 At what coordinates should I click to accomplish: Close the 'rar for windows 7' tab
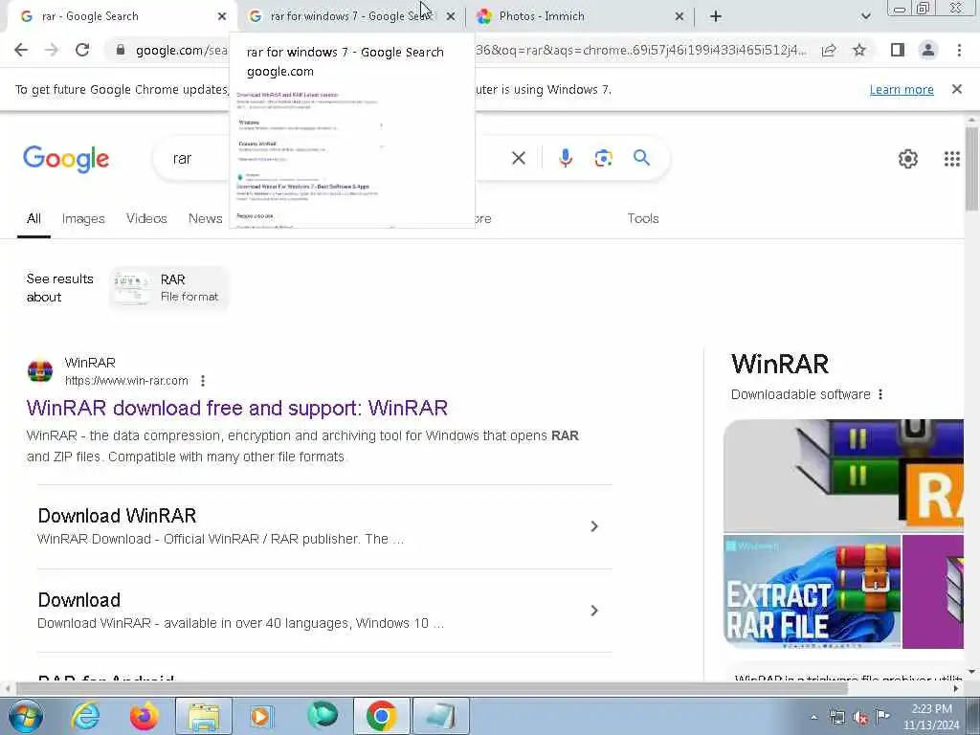pos(451,16)
